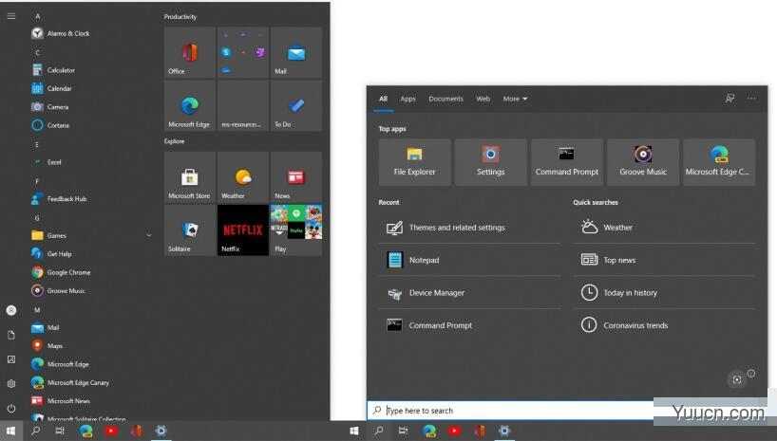Open the Play folder tile
This screenshot has width=777, height=441.
click(296, 230)
